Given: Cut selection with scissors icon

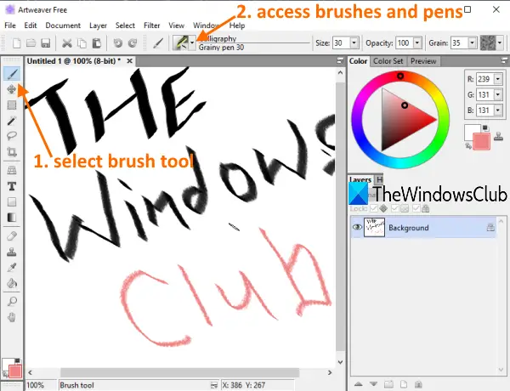Looking at the screenshot, I should pyautogui.click(x=67, y=43).
